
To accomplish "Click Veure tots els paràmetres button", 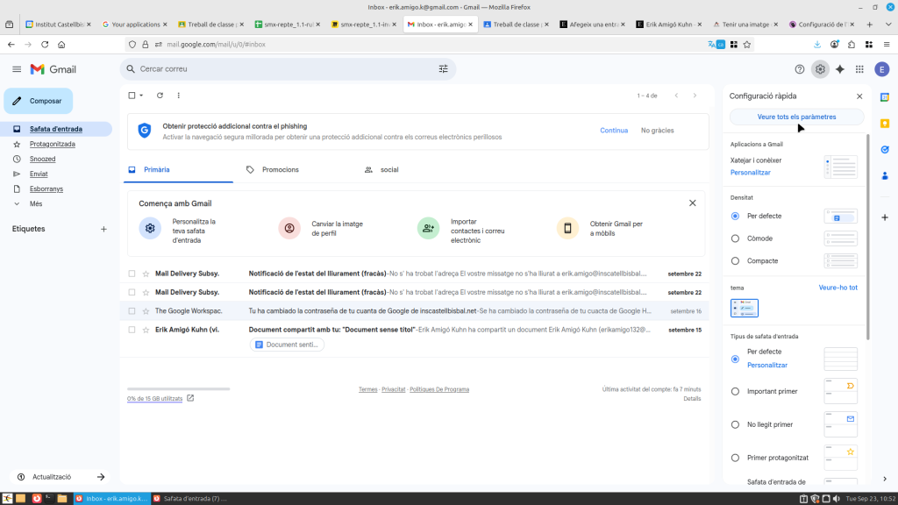I will [796, 117].
